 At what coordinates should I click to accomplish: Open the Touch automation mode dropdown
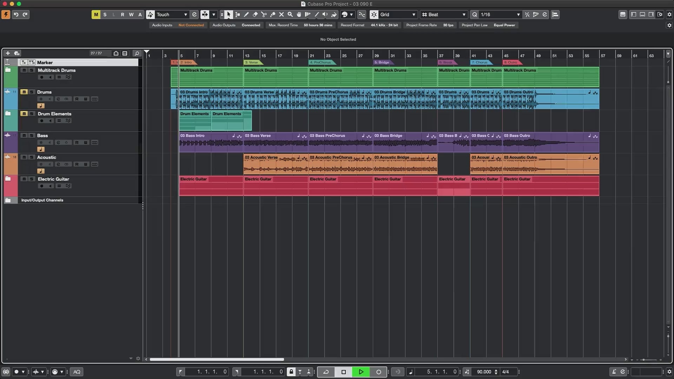pyautogui.click(x=172, y=14)
